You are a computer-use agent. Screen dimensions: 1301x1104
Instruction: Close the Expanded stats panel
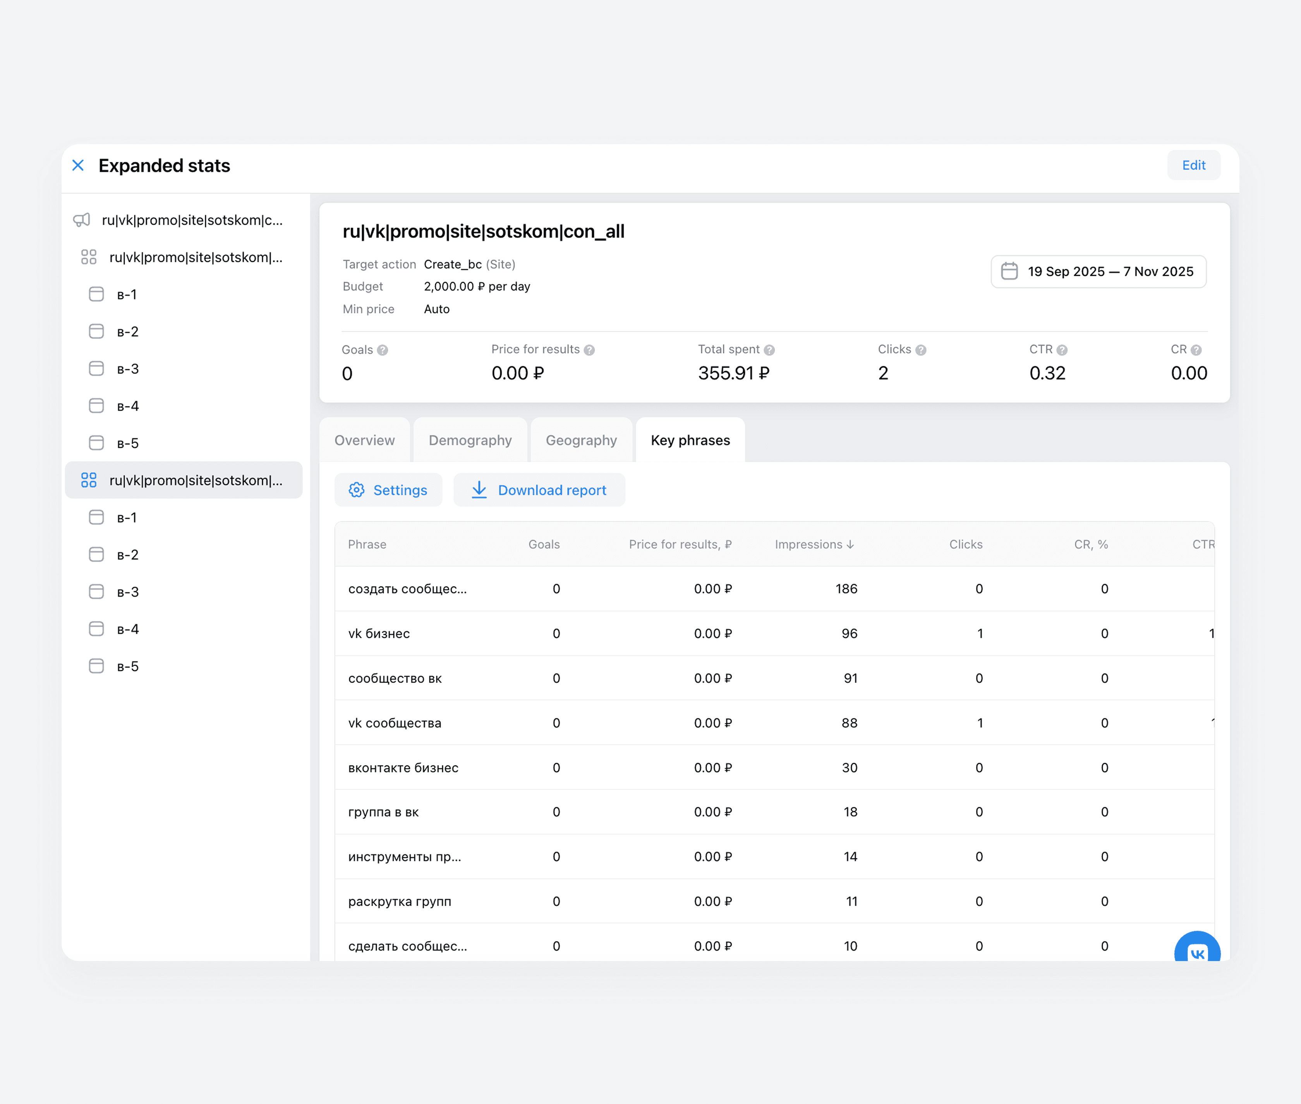pyautogui.click(x=78, y=165)
